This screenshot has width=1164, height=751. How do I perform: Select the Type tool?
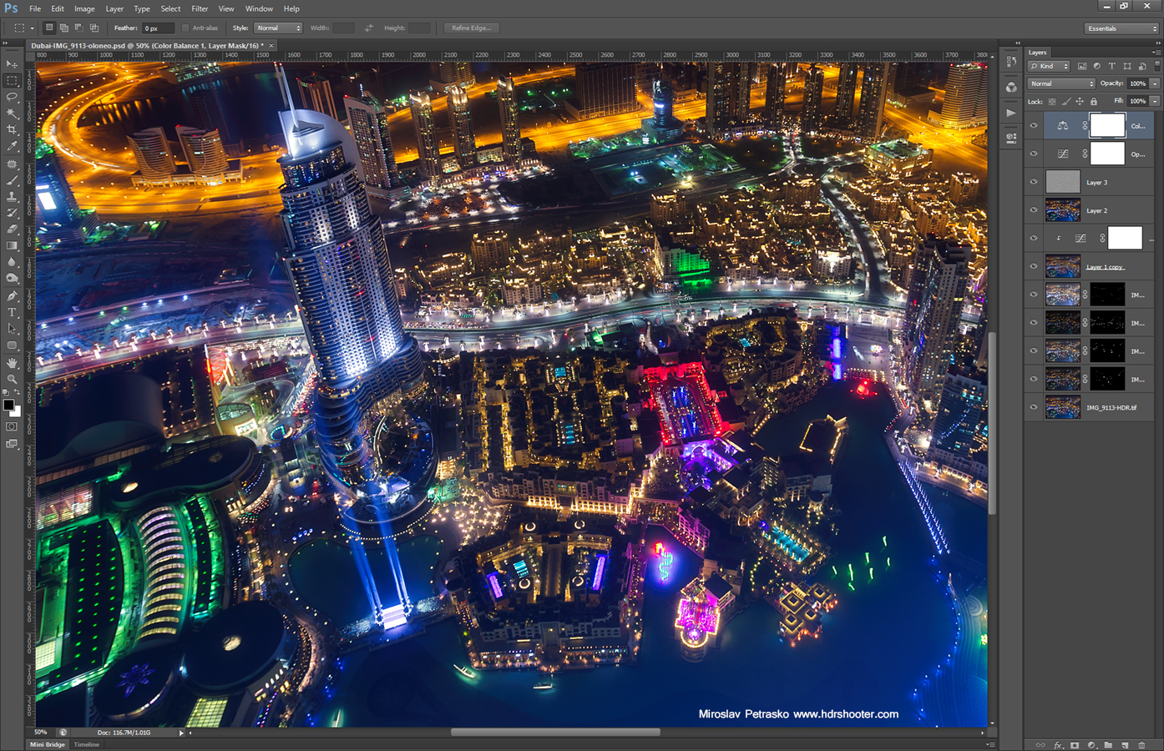point(12,313)
